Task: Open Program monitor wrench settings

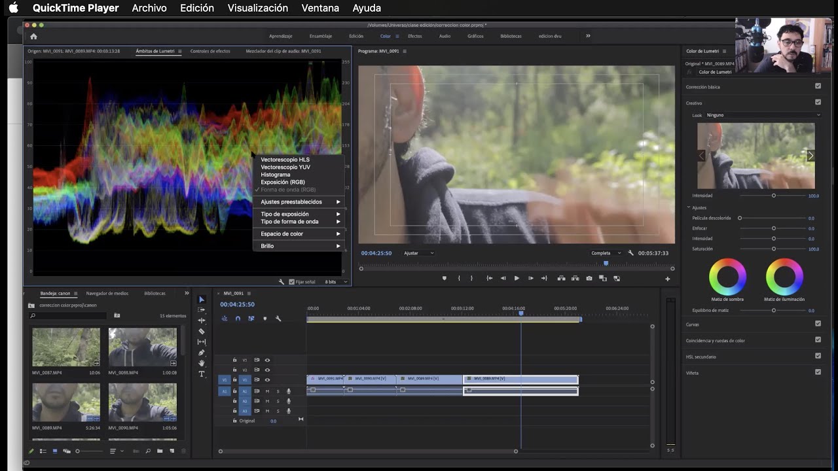Action: click(x=630, y=253)
